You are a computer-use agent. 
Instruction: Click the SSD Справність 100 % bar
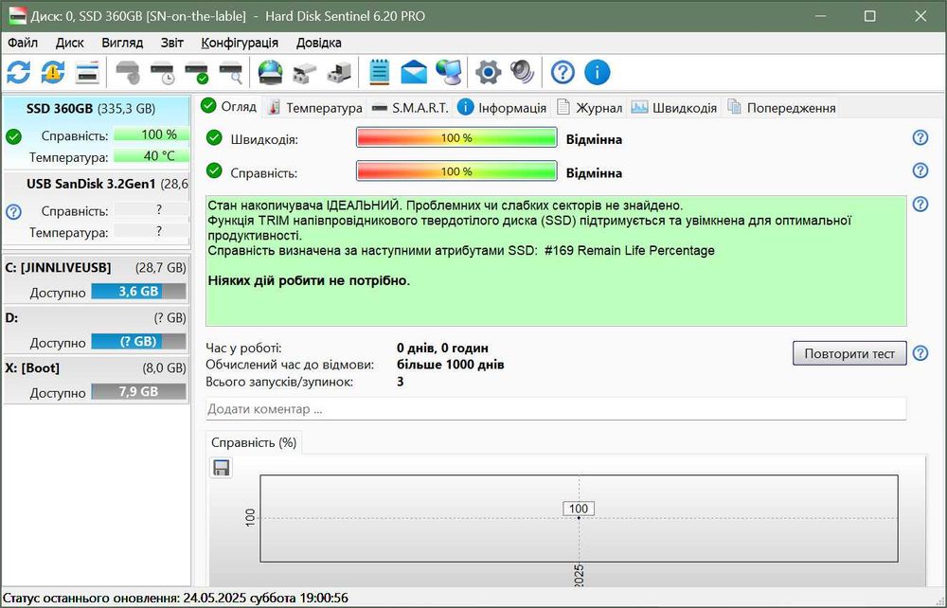pos(151,134)
